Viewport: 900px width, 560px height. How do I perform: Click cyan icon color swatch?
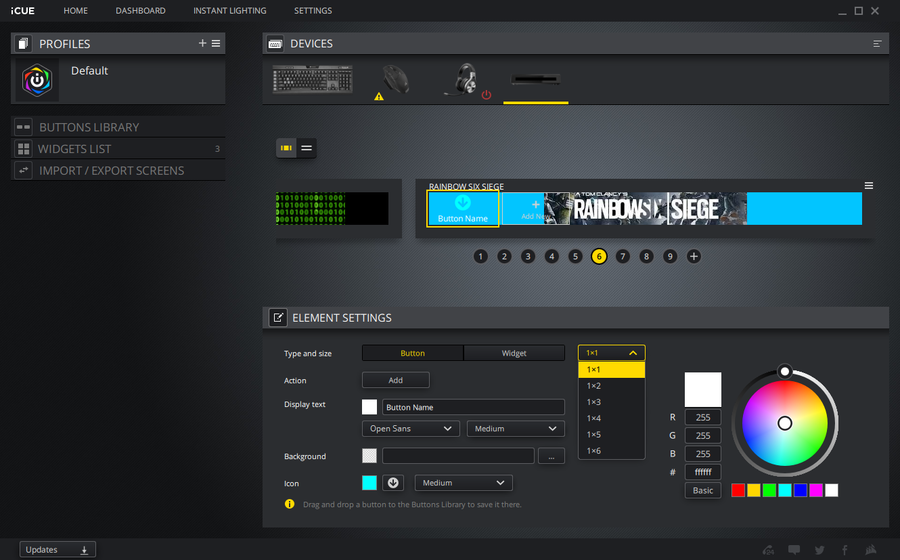point(369,483)
